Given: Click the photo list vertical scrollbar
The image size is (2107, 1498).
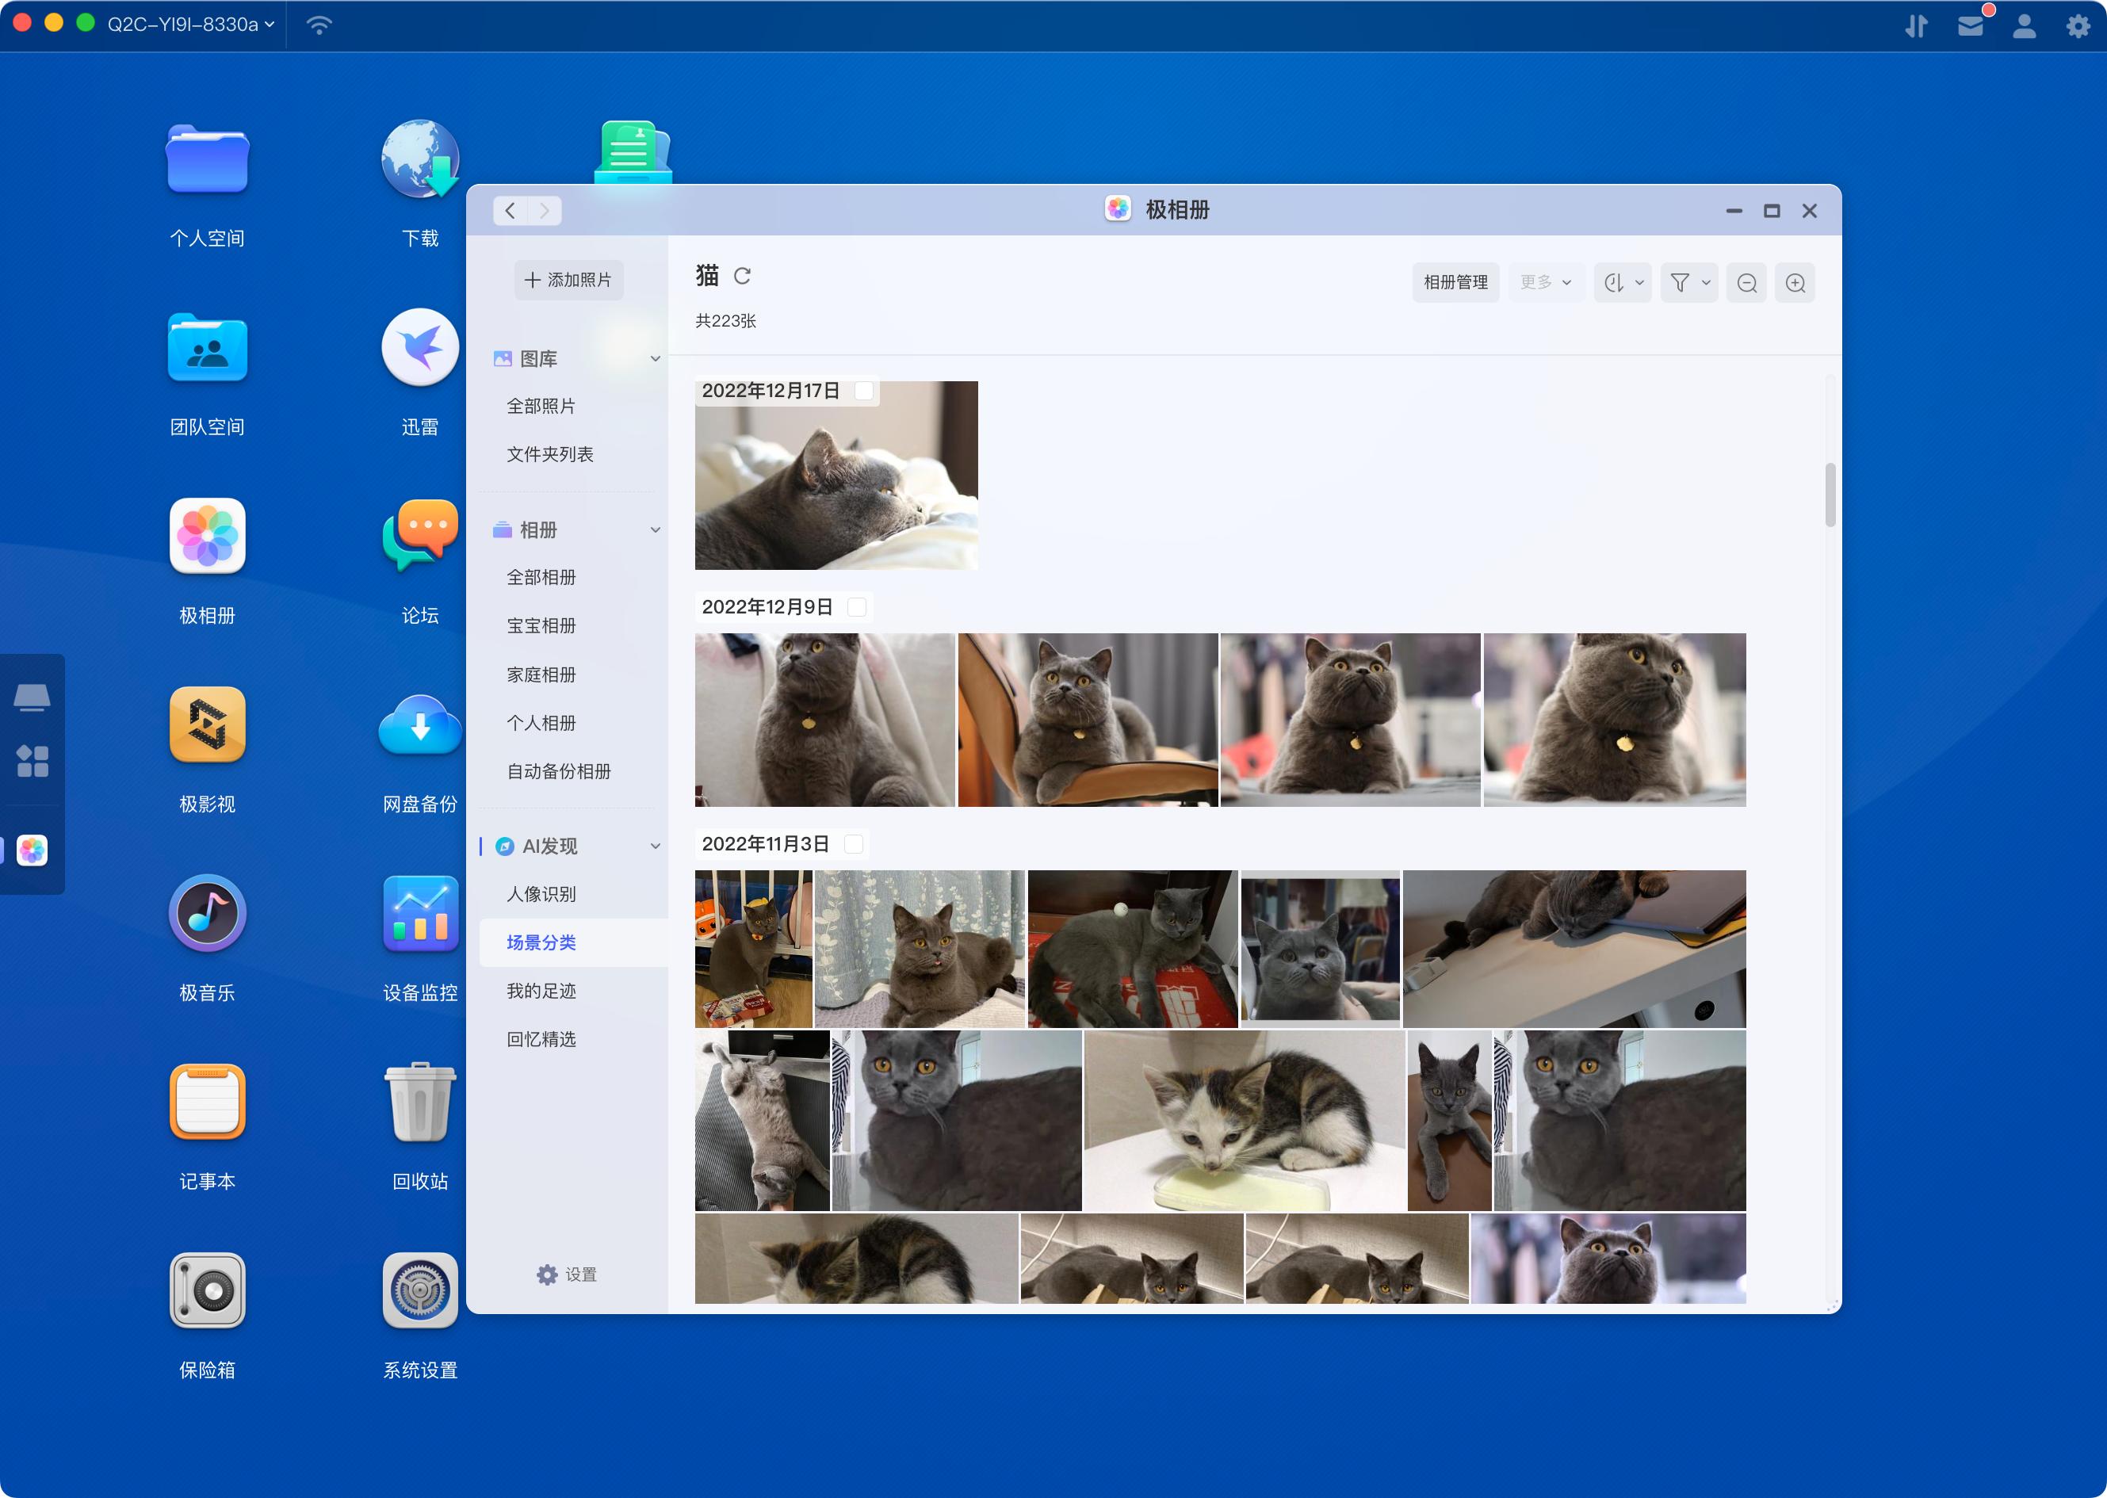Looking at the screenshot, I should (1830, 495).
